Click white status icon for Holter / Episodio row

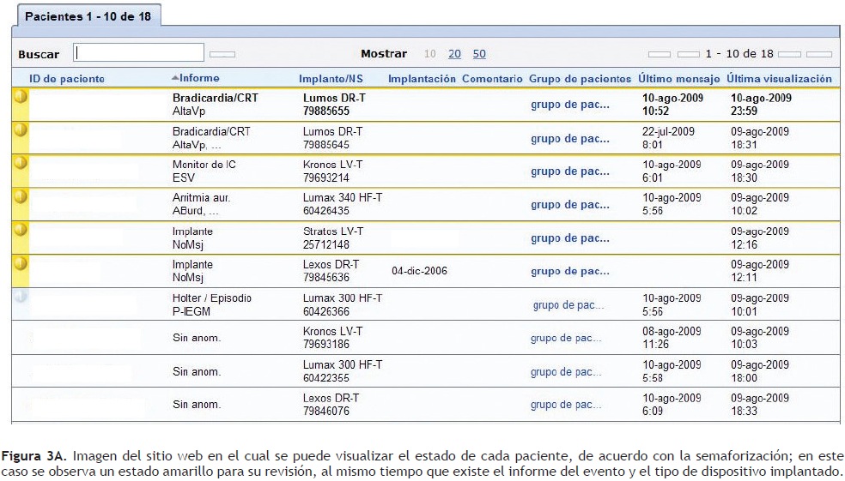click(x=20, y=297)
